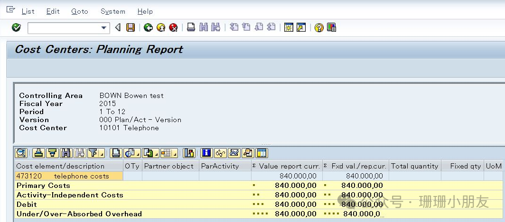Open the System menu
Screen dimensions: 505x222
pos(113,11)
